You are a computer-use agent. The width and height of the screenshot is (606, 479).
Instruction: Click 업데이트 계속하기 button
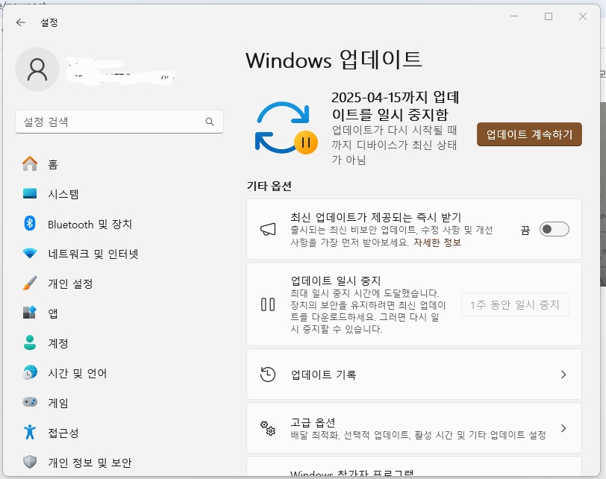click(x=529, y=134)
